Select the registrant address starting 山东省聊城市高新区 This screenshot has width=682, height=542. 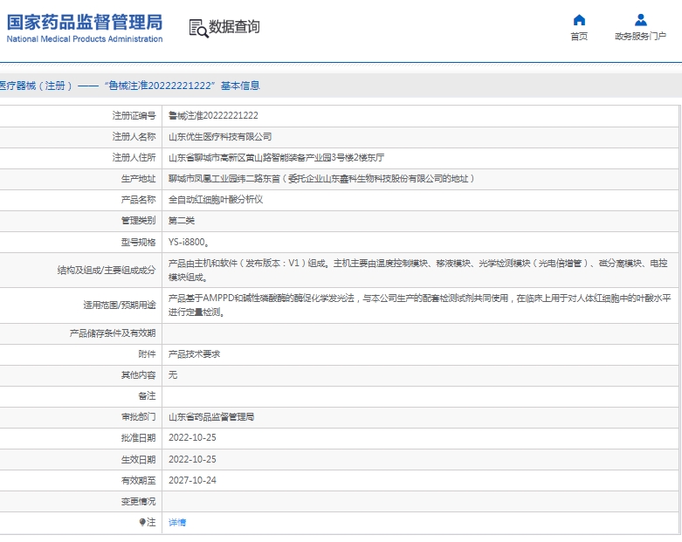[x=276, y=157]
